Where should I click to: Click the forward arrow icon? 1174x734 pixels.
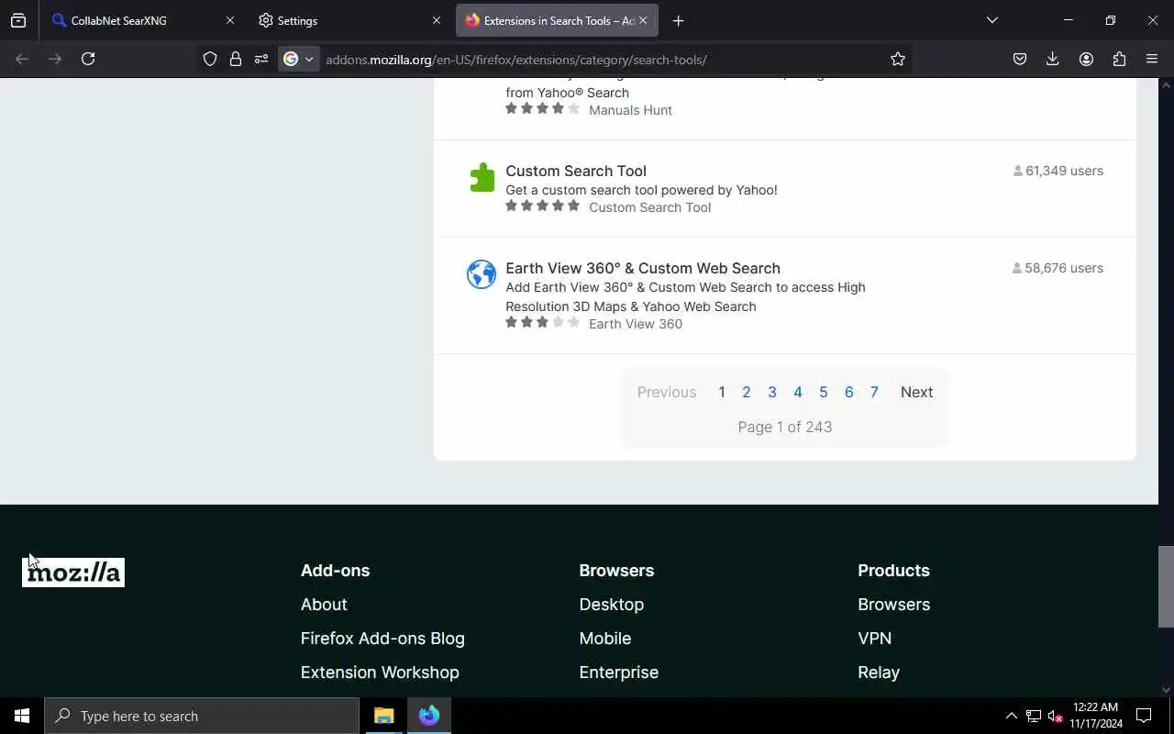point(55,59)
